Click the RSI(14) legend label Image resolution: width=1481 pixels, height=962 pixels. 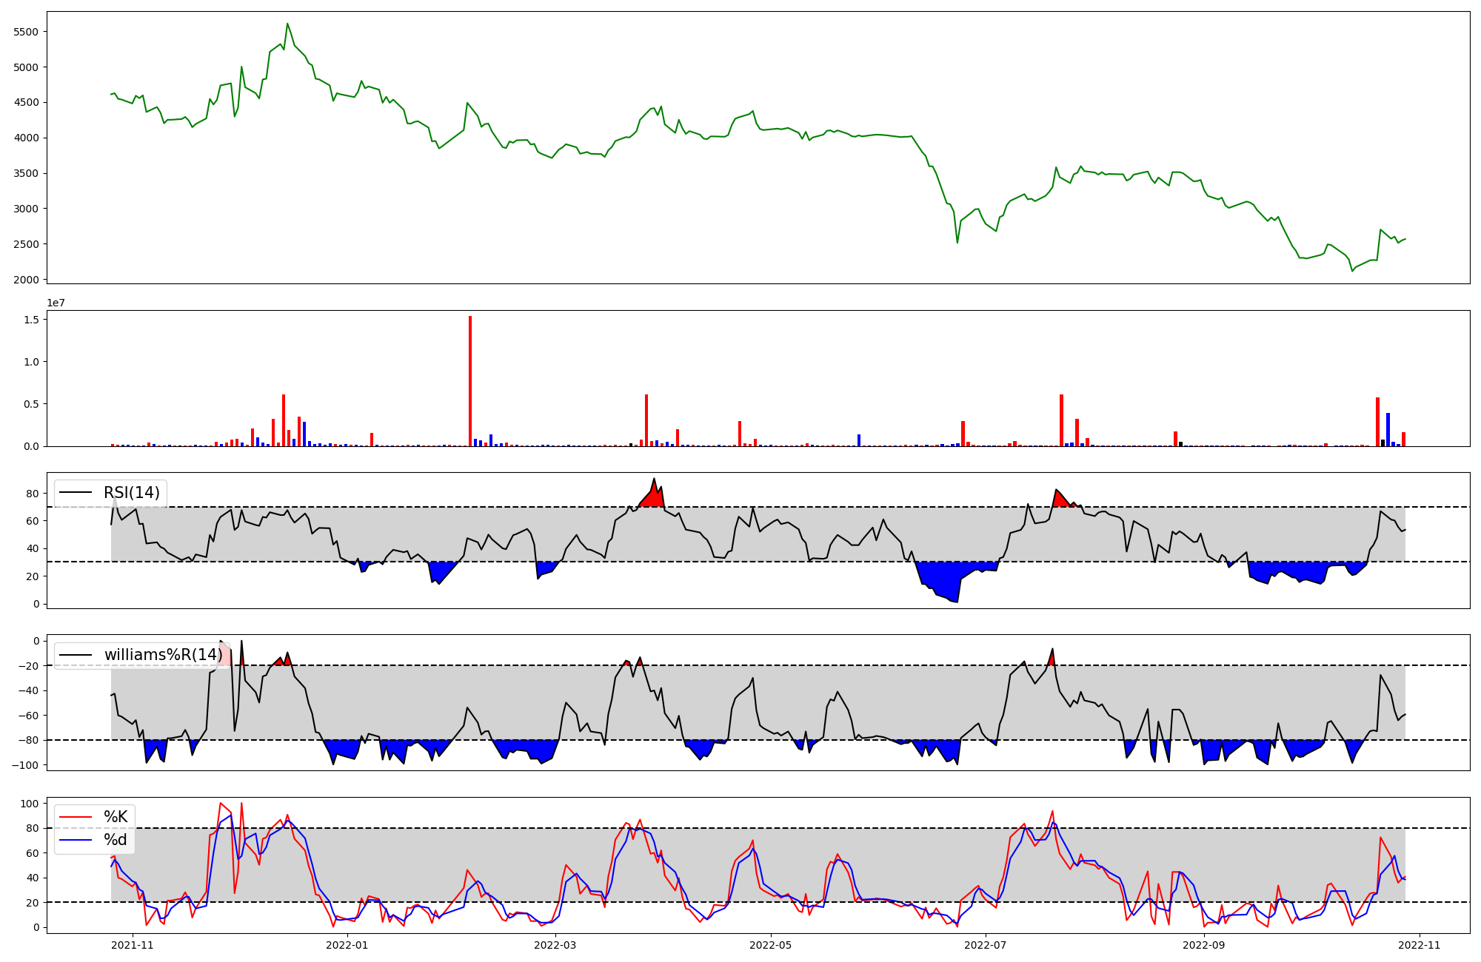coord(132,493)
